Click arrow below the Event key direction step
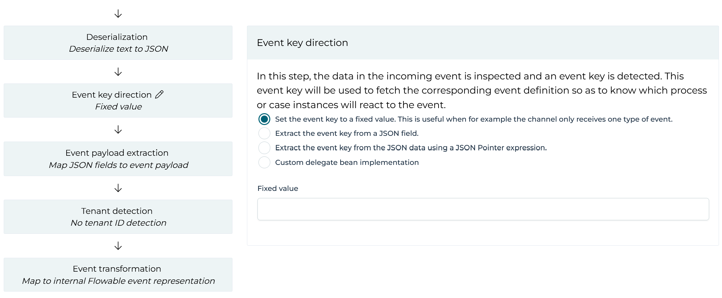Viewport: 722px width, 298px height. tap(118, 130)
